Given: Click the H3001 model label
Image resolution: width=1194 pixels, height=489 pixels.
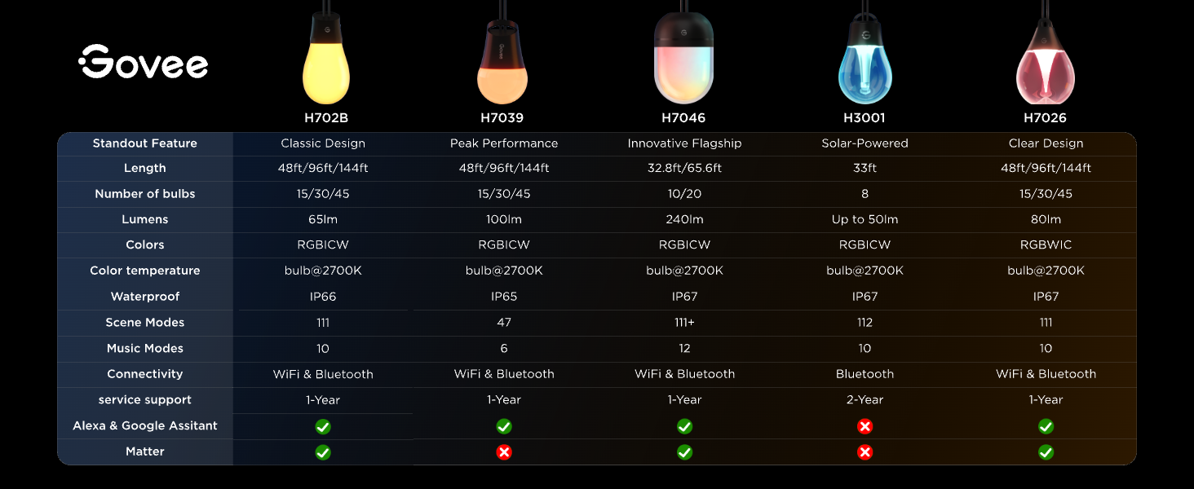Looking at the screenshot, I should (x=865, y=117).
